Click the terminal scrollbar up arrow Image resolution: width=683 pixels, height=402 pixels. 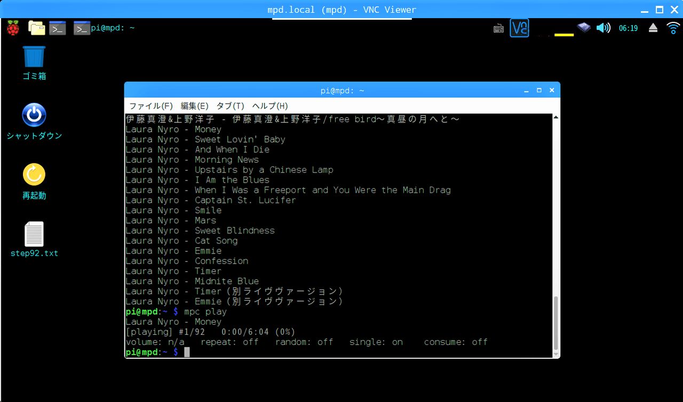(x=555, y=117)
